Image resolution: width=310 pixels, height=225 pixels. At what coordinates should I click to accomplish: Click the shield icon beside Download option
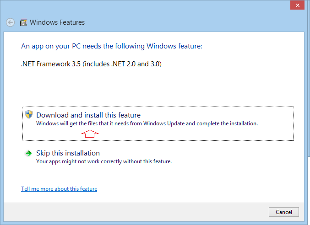pyautogui.click(x=28, y=114)
